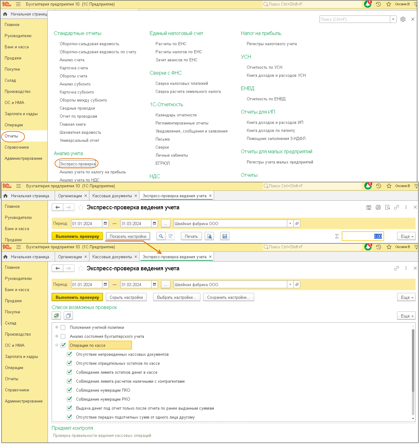
Task: Untick Отсутствие передач подотчетных сумм checkbox
Action: pos(69,417)
